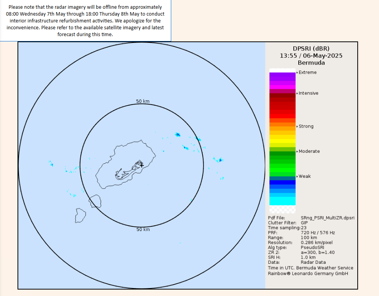Select the cyan color band at legend bottom
379x296 pixels.
282,201
